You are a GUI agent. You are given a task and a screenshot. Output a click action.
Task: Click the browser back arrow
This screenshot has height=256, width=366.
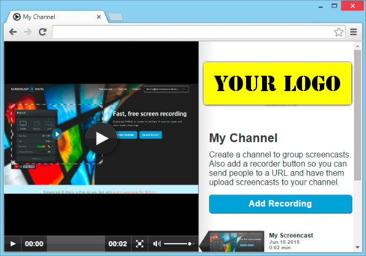13,32
